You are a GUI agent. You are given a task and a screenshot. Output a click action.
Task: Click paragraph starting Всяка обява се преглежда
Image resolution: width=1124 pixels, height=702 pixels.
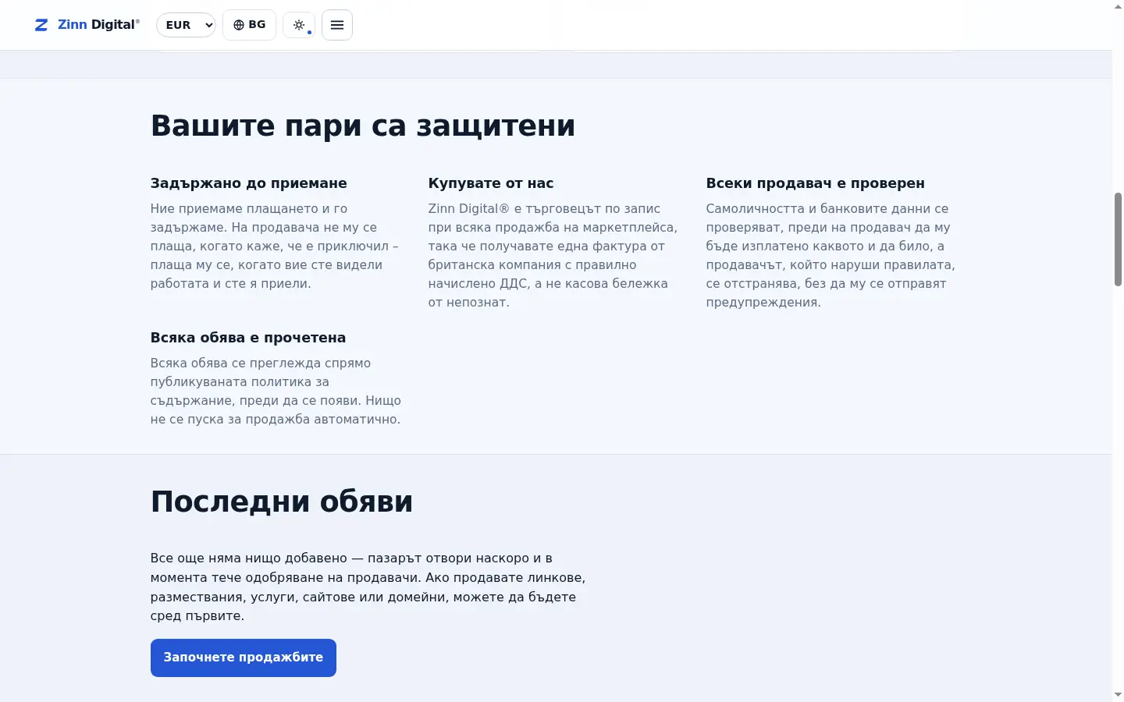pos(276,391)
